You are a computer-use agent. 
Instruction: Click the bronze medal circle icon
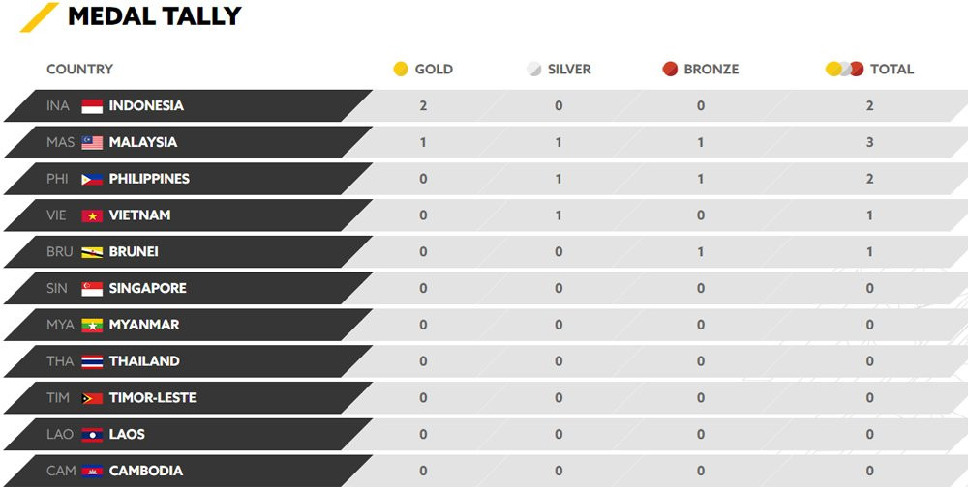(x=670, y=70)
